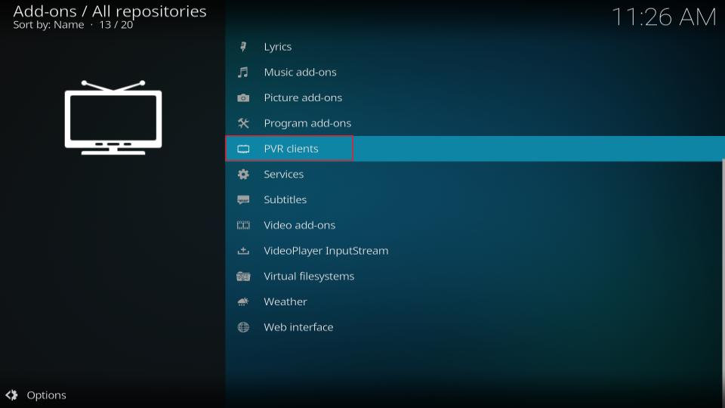Click the Sort by: Name label
Viewport: 725px width, 408px height.
[x=48, y=25]
